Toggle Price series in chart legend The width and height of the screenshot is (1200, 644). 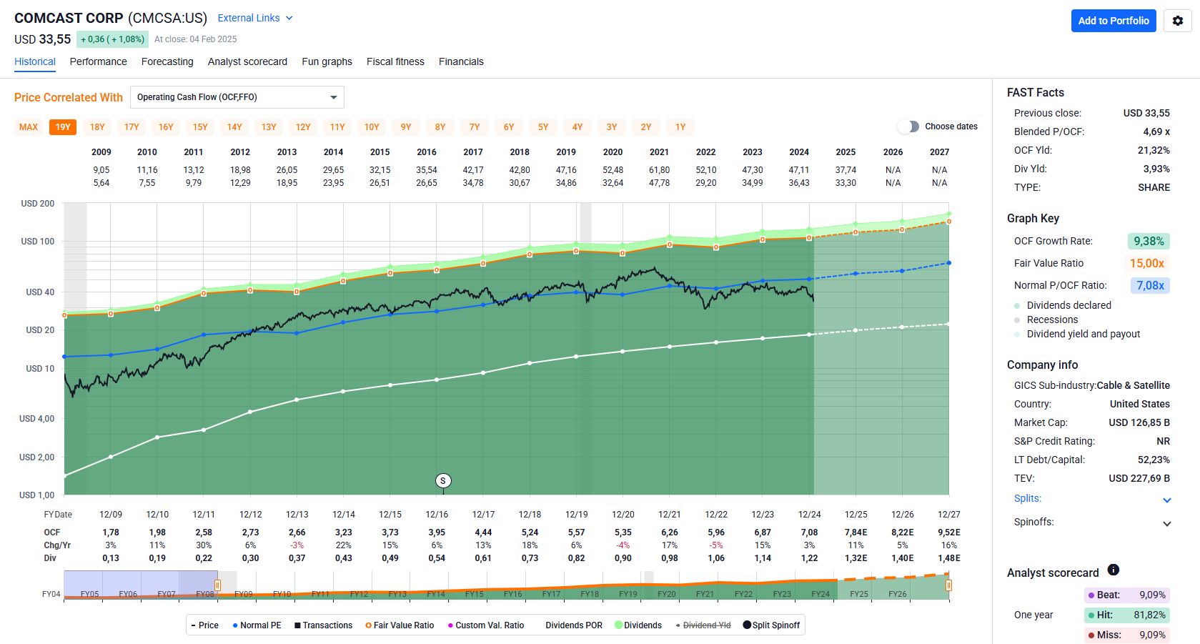[205, 625]
